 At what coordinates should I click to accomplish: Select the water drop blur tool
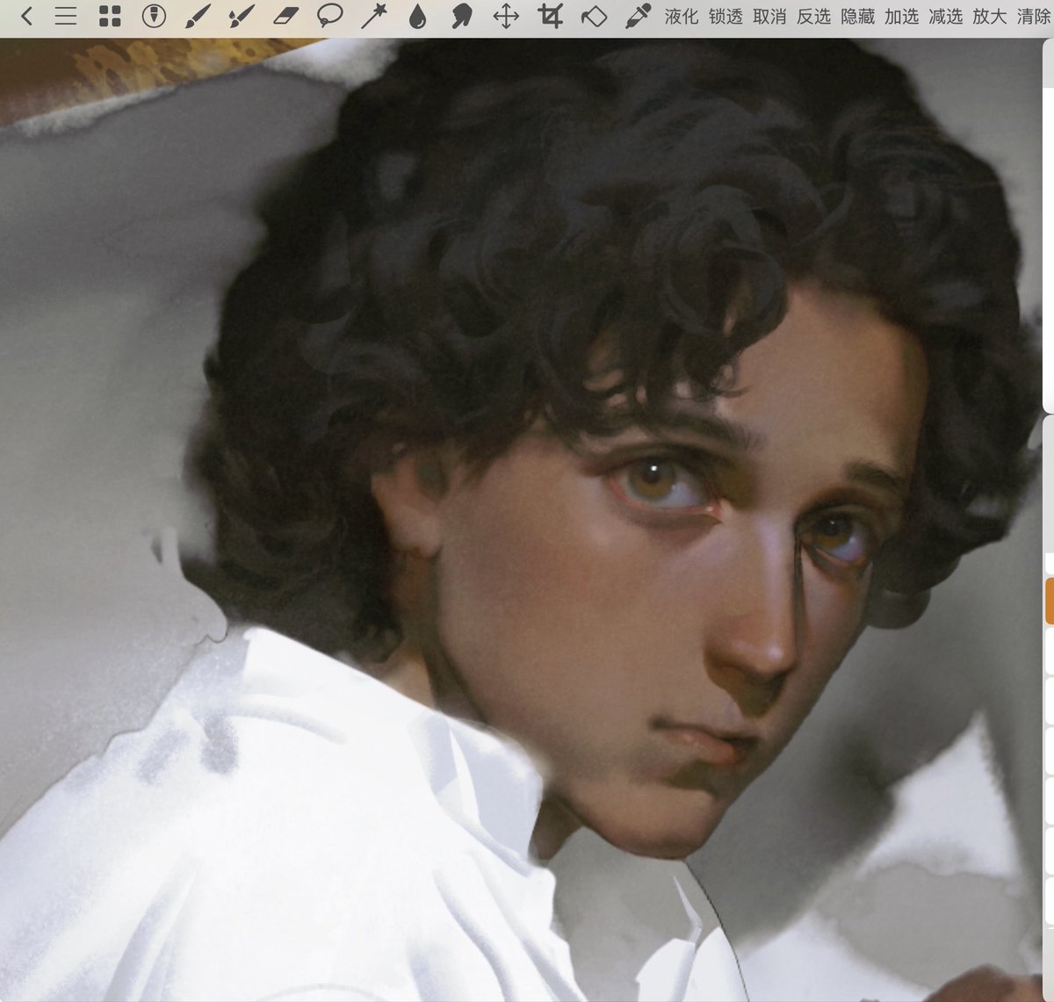[x=417, y=16]
